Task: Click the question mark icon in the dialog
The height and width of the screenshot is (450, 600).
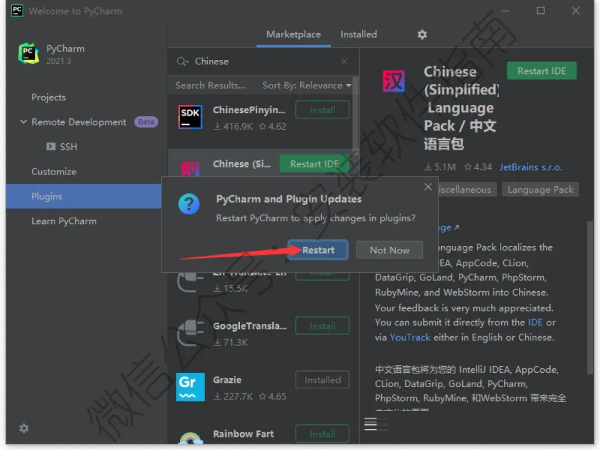Action: [189, 203]
